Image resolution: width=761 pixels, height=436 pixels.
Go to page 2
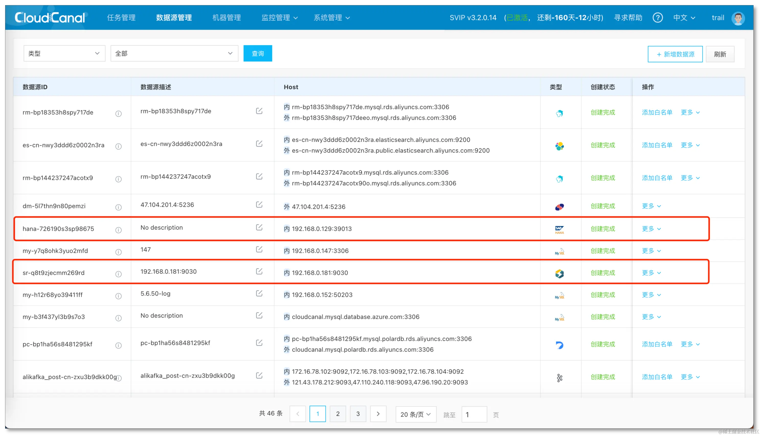(x=338, y=414)
